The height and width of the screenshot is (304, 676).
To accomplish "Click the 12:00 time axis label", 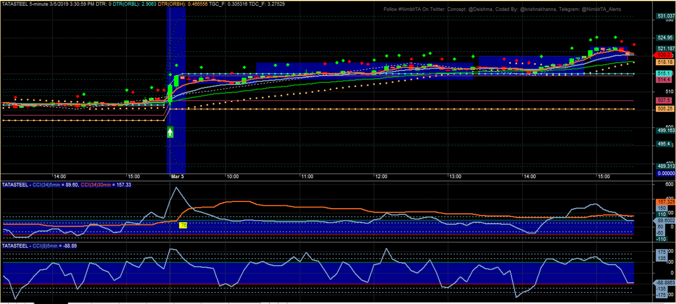I will 381,177.
